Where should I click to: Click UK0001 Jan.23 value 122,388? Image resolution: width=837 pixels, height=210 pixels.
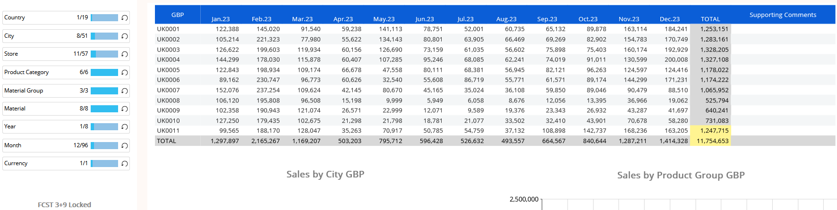click(x=227, y=29)
